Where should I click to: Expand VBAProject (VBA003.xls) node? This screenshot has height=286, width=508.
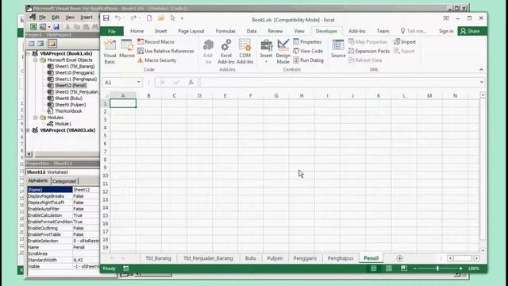(x=29, y=130)
